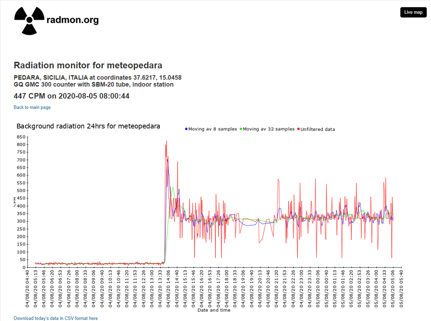Click red Unfiltered data legend swatch
This screenshot has height=321, width=431.
coord(298,129)
